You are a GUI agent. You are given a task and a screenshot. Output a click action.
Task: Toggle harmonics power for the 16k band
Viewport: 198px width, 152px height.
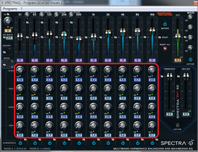click(x=152, y=143)
